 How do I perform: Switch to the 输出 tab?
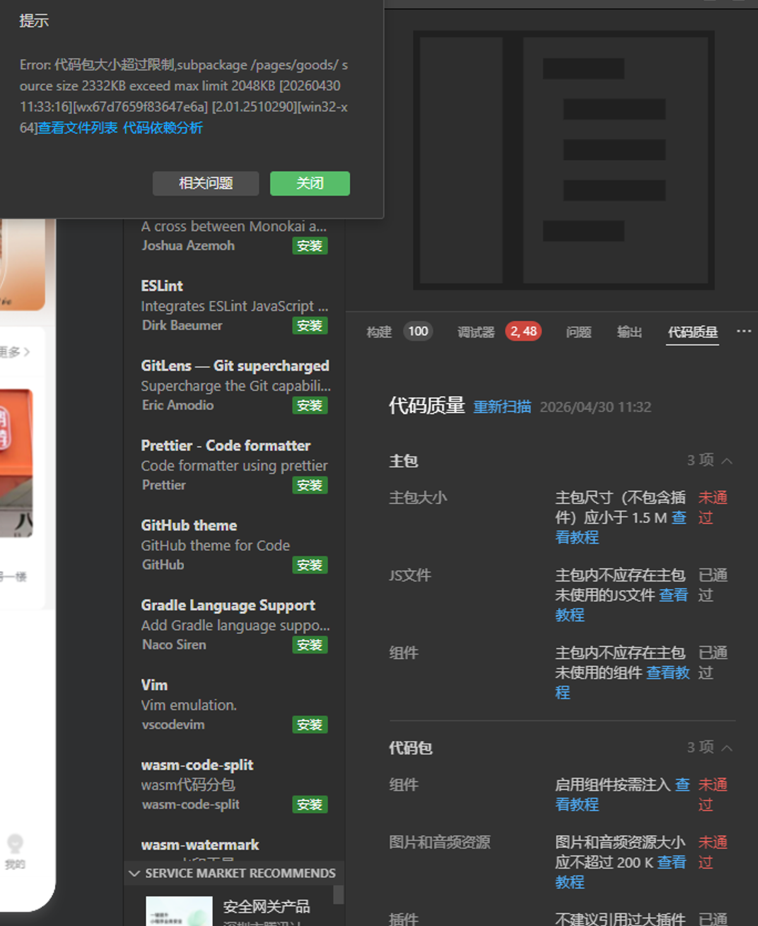coord(629,332)
